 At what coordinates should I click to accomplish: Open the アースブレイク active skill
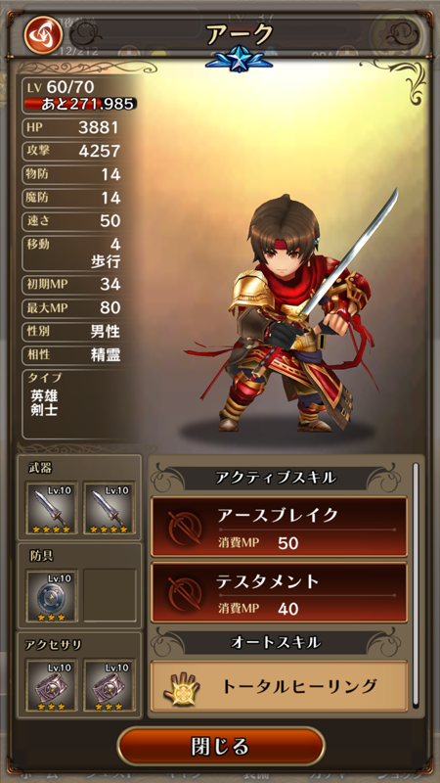click(280, 527)
